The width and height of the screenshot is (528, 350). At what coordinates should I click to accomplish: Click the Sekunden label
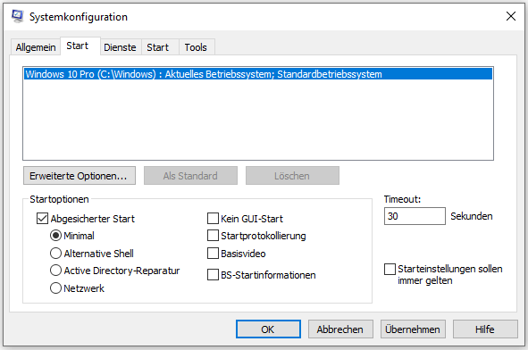472,216
